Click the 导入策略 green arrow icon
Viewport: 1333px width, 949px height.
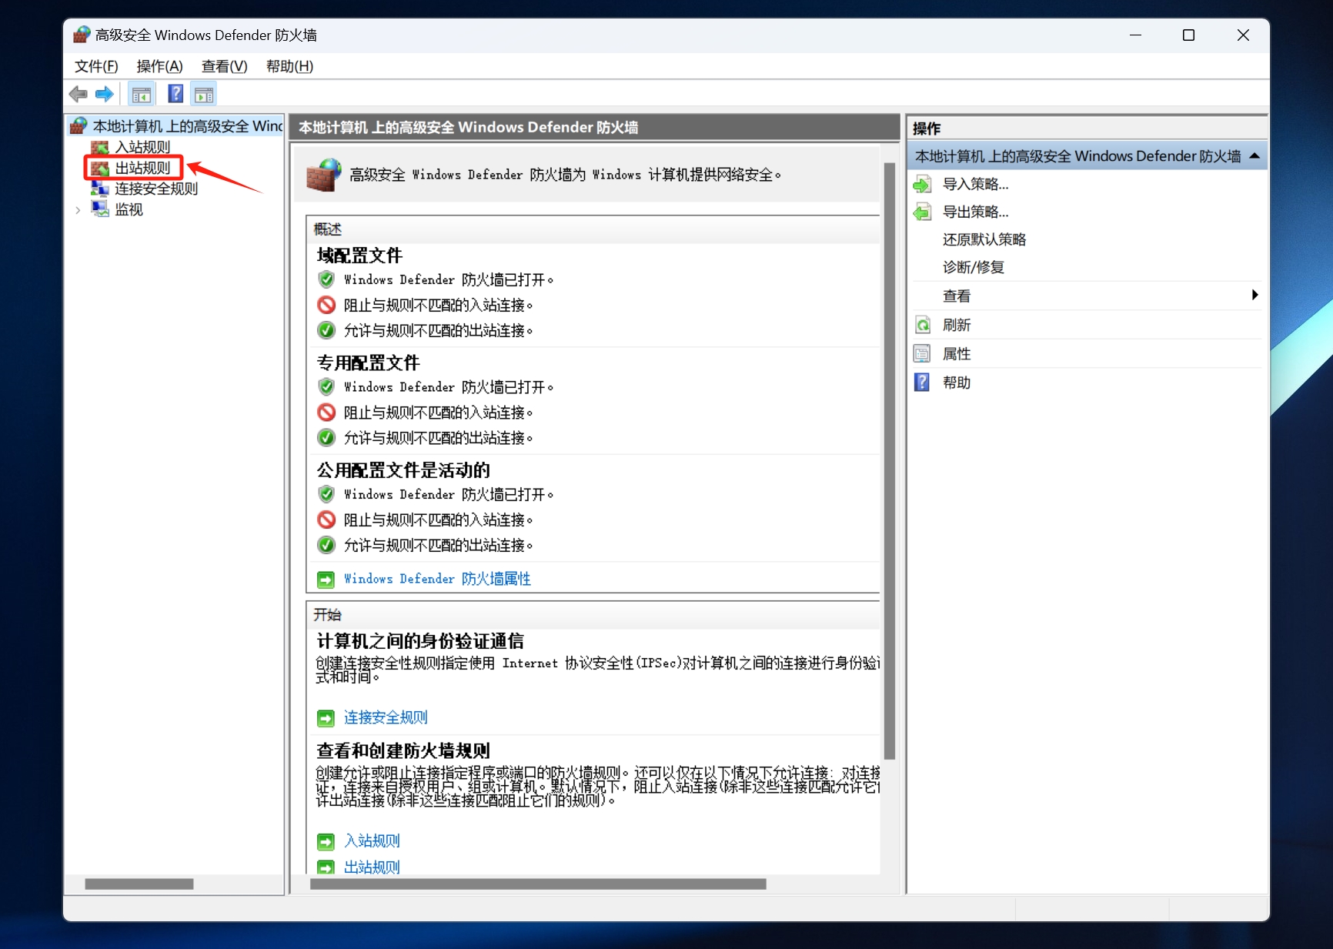(922, 185)
